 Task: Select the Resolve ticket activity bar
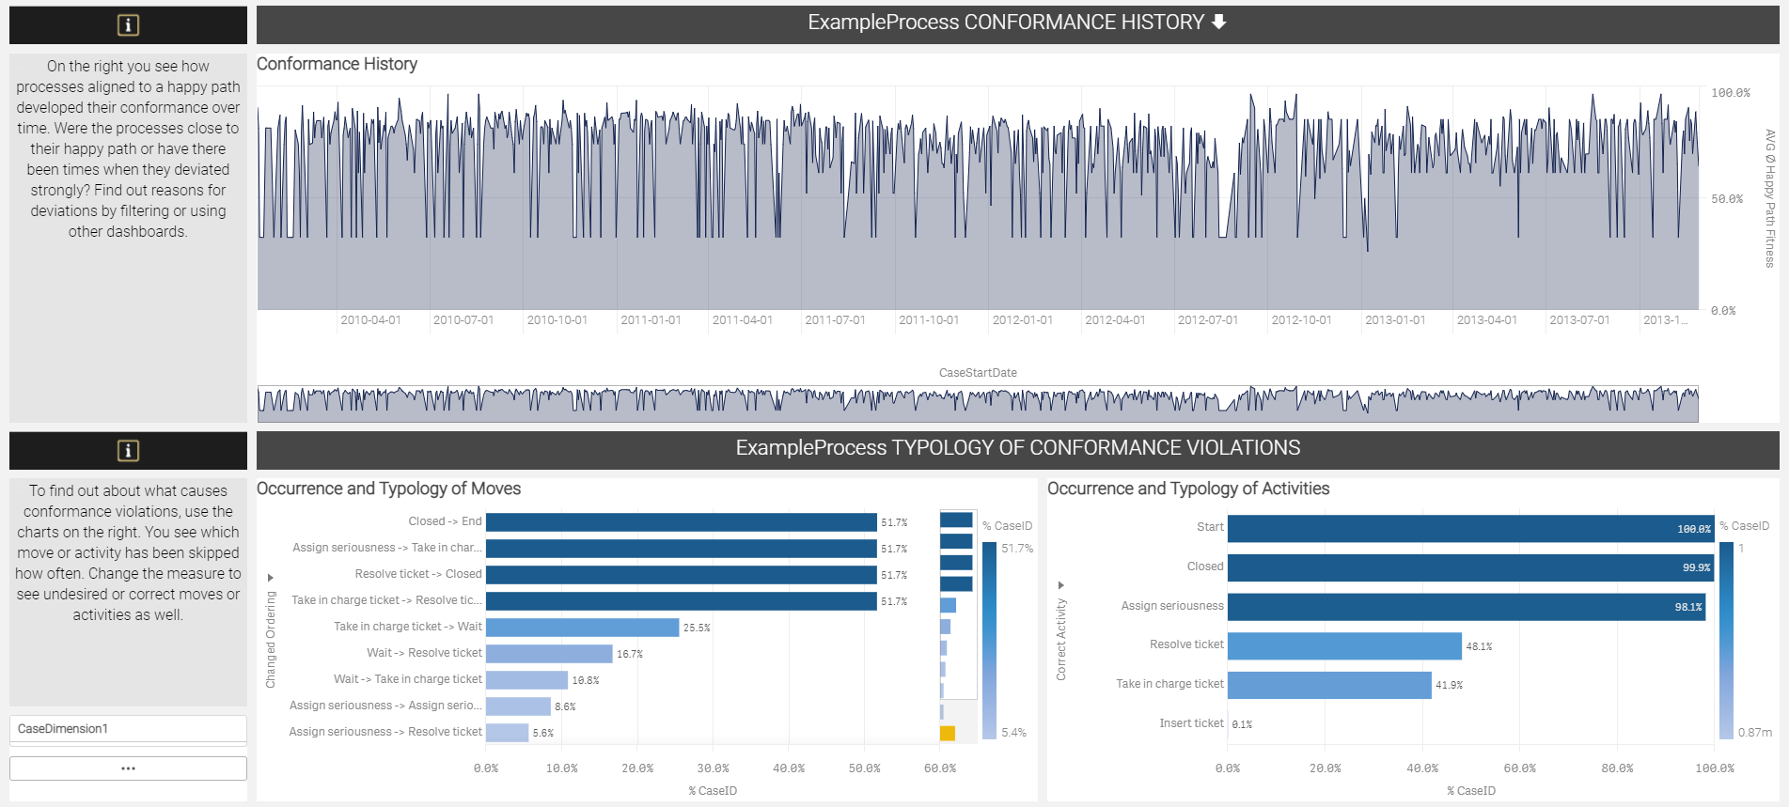1344,646
